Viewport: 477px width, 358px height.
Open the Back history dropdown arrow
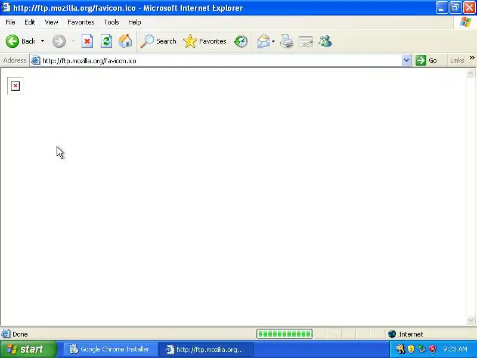pyautogui.click(x=42, y=41)
